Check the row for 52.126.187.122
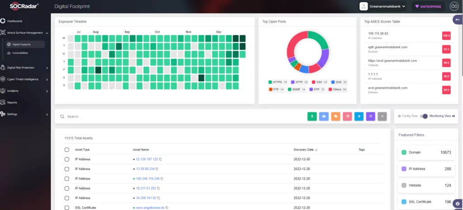 pos(67,159)
